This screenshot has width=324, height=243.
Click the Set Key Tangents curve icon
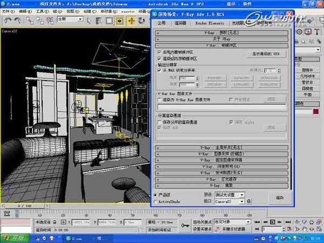pyautogui.click(x=217, y=229)
